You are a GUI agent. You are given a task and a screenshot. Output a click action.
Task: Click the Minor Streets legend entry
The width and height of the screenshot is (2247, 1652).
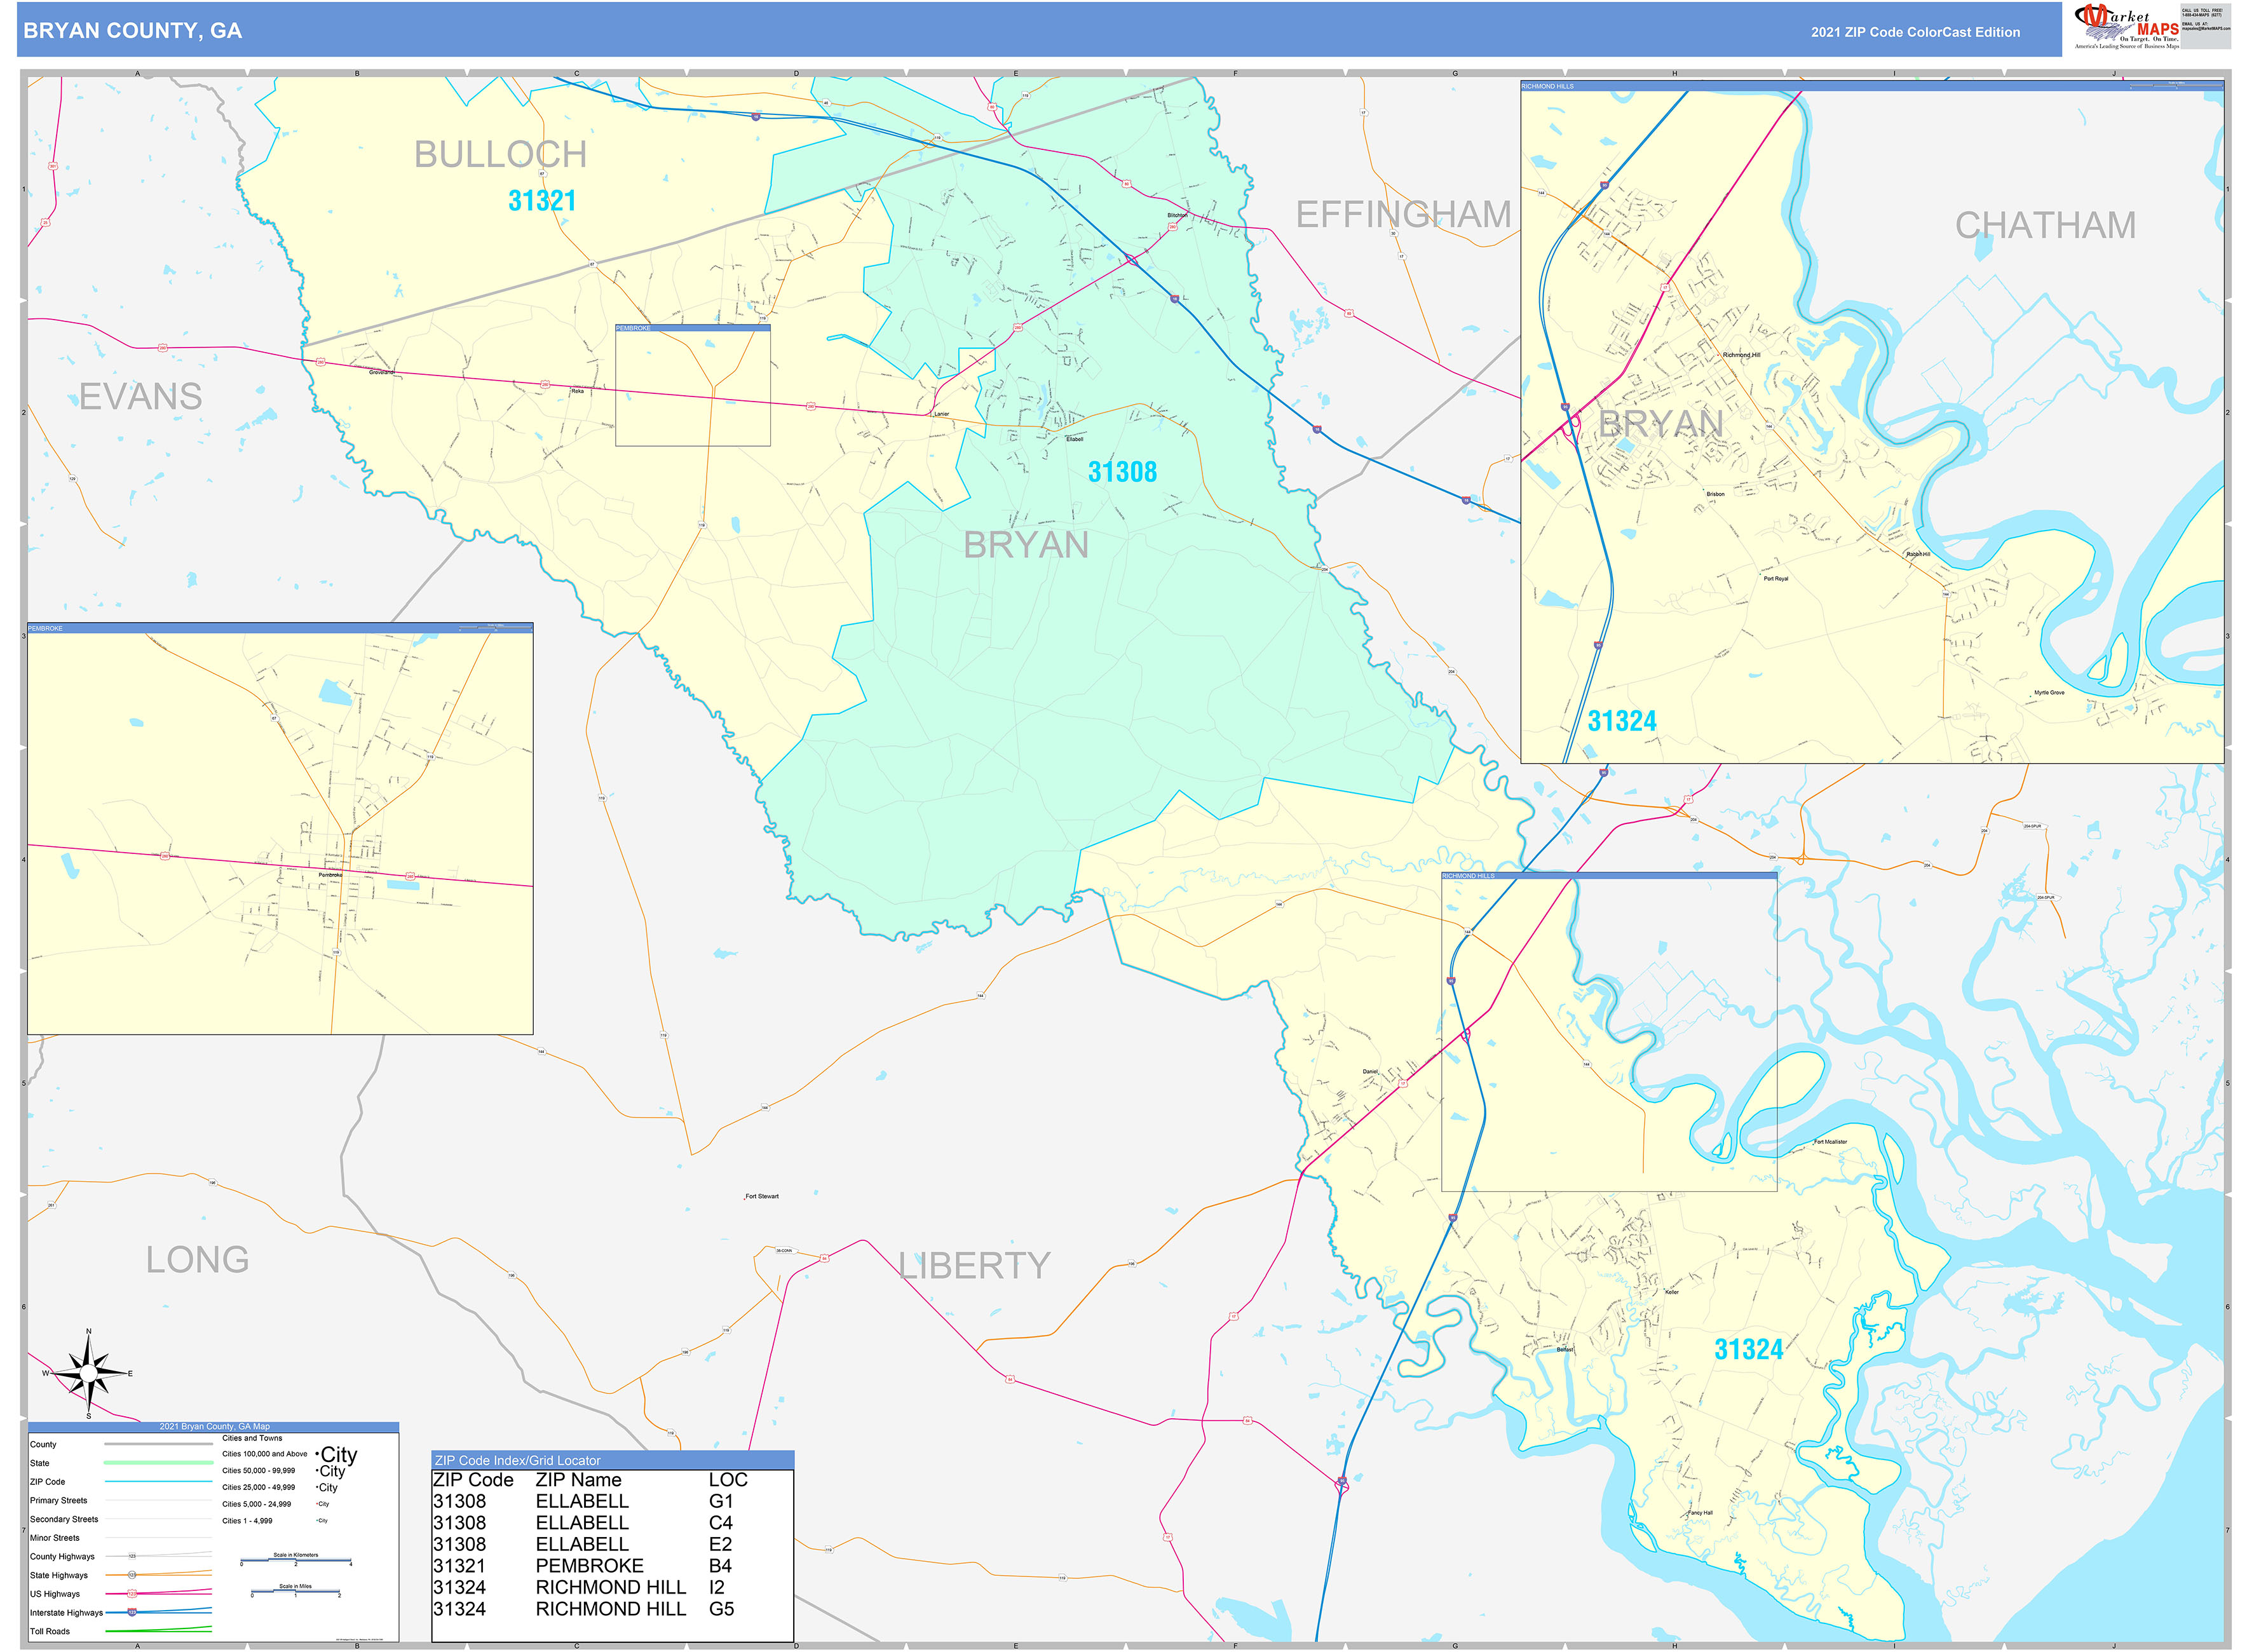point(121,1538)
